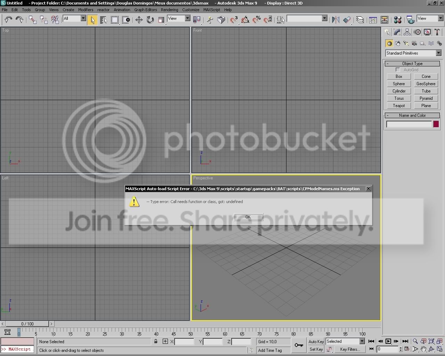This screenshot has width=445, height=356.
Task: Click the Quick Render teapot icon
Action: click(x=411, y=20)
